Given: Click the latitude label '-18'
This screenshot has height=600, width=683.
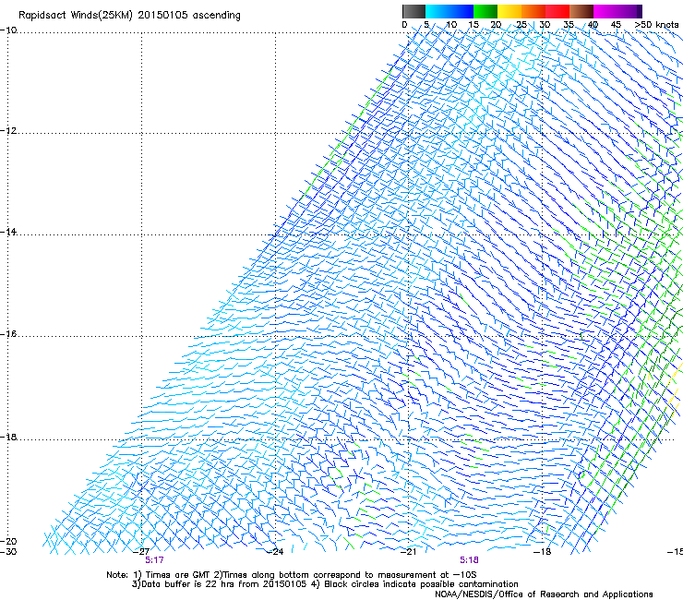Looking at the screenshot, I should tap(8, 437).
